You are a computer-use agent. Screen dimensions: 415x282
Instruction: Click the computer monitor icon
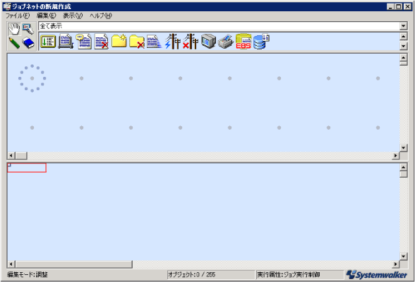pyautogui.click(x=208, y=41)
